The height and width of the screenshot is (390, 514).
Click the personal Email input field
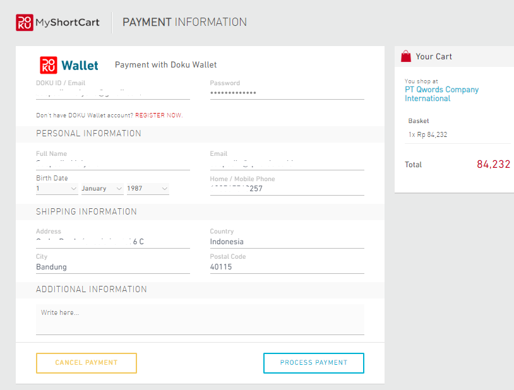point(287,163)
